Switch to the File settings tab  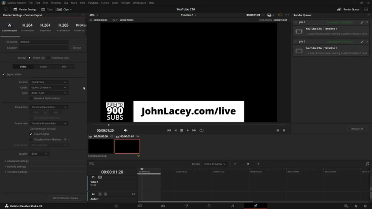pos(64,67)
